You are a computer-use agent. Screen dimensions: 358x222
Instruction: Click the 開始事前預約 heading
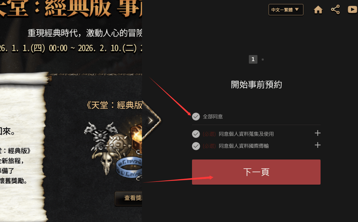tap(256, 85)
